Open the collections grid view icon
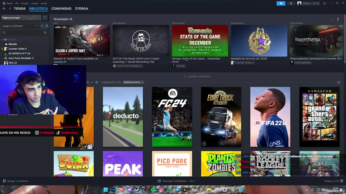This screenshot has height=194, width=346. click(45, 18)
